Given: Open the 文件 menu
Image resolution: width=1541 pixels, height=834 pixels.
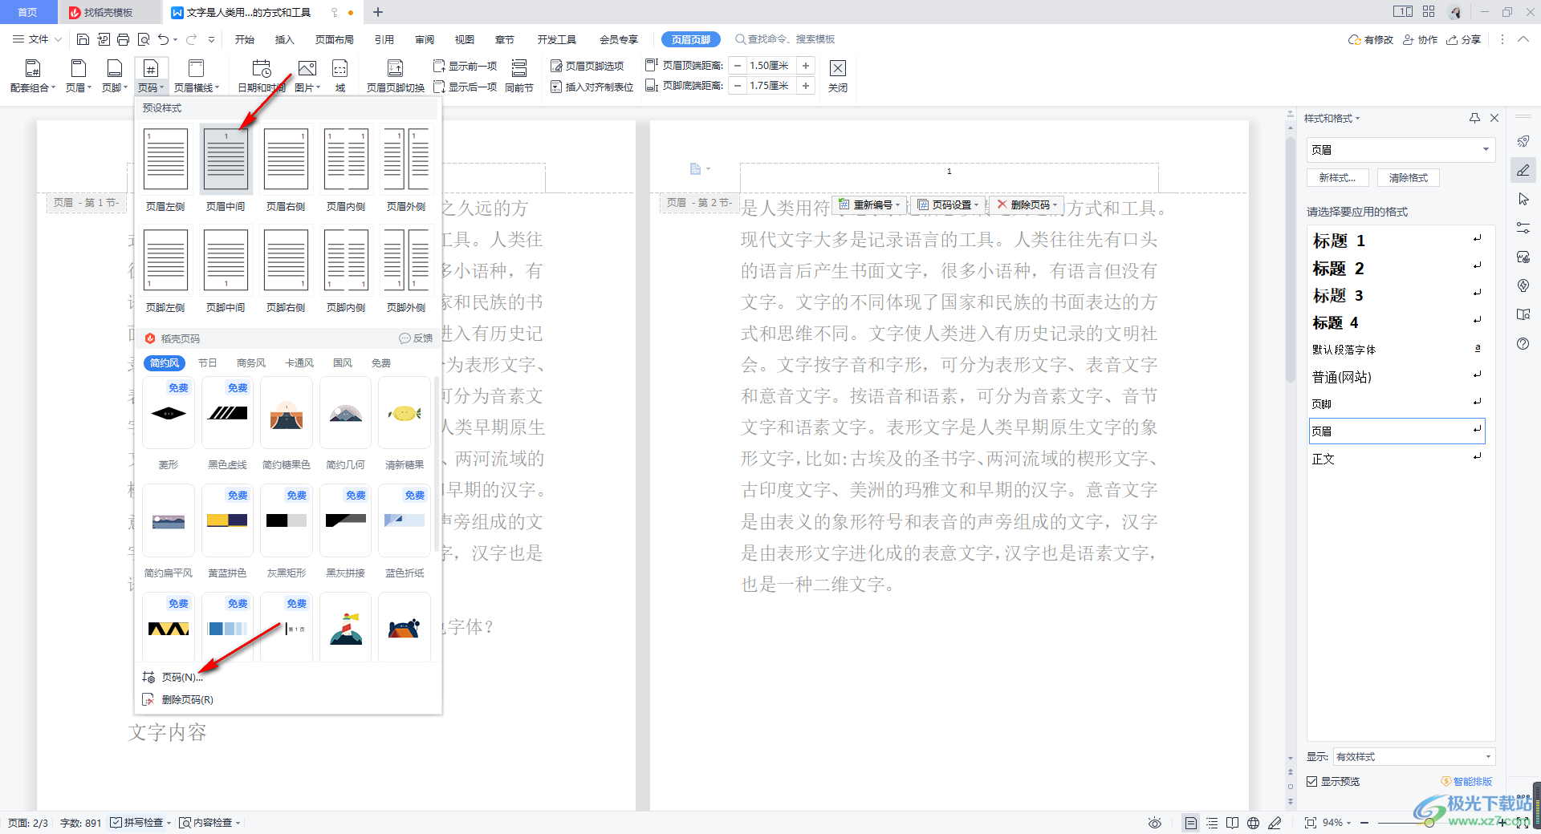Looking at the screenshot, I should (x=37, y=39).
